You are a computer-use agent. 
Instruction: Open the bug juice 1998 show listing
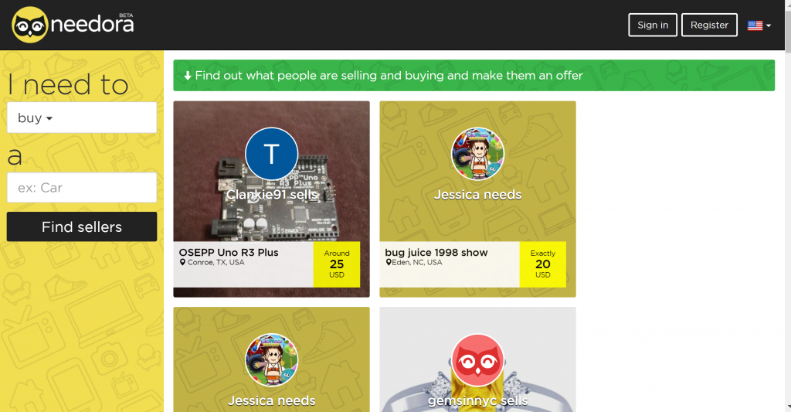(x=436, y=253)
